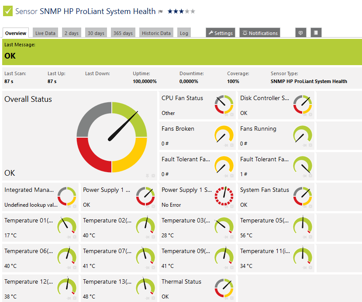
Task: Click the pin icon on Disk Controller channel
Action: coord(305,115)
